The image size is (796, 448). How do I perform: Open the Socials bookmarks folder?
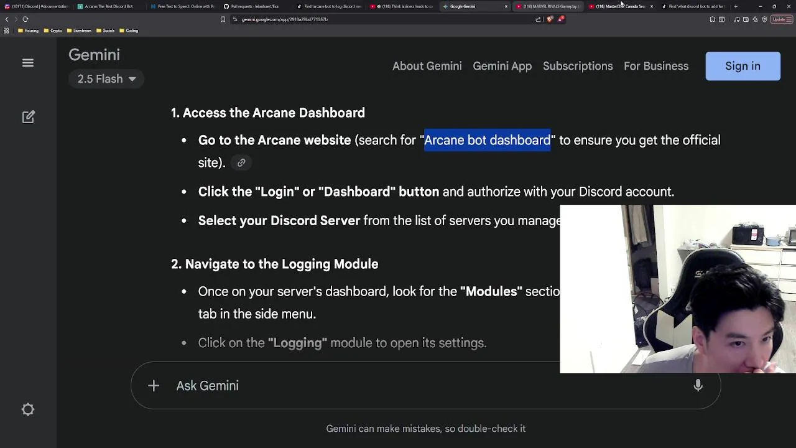click(106, 30)
